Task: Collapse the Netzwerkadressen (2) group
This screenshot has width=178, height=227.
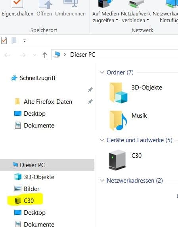Action: point(102,180)
